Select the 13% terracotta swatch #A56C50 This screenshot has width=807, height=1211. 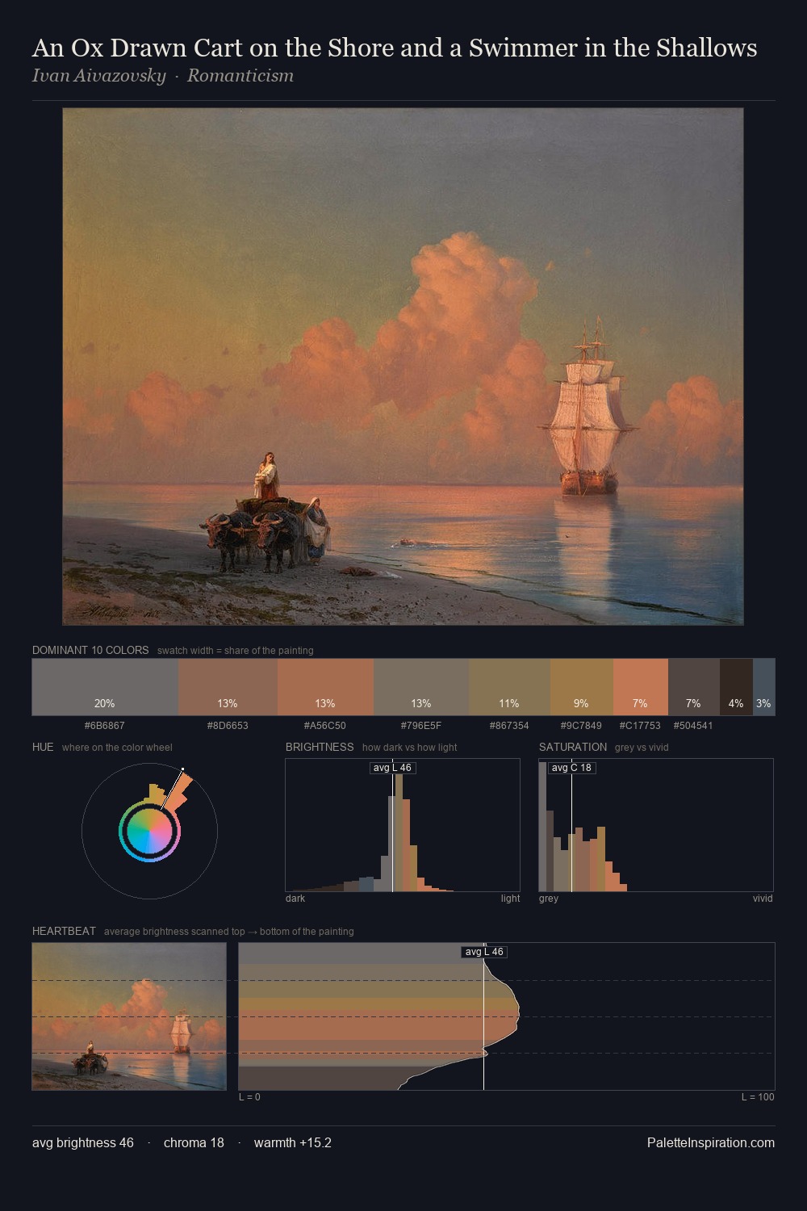325,687
